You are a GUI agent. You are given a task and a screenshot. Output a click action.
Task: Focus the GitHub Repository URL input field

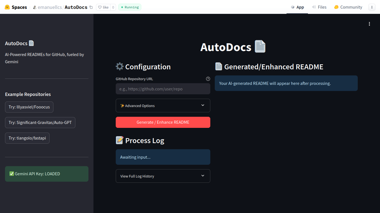[163, 89]
